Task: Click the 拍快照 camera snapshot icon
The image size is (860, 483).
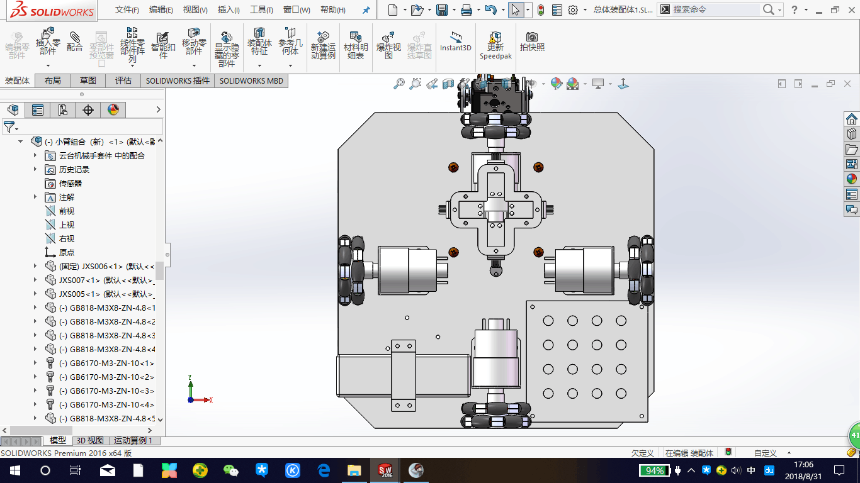Action: [x=532, y=42]
